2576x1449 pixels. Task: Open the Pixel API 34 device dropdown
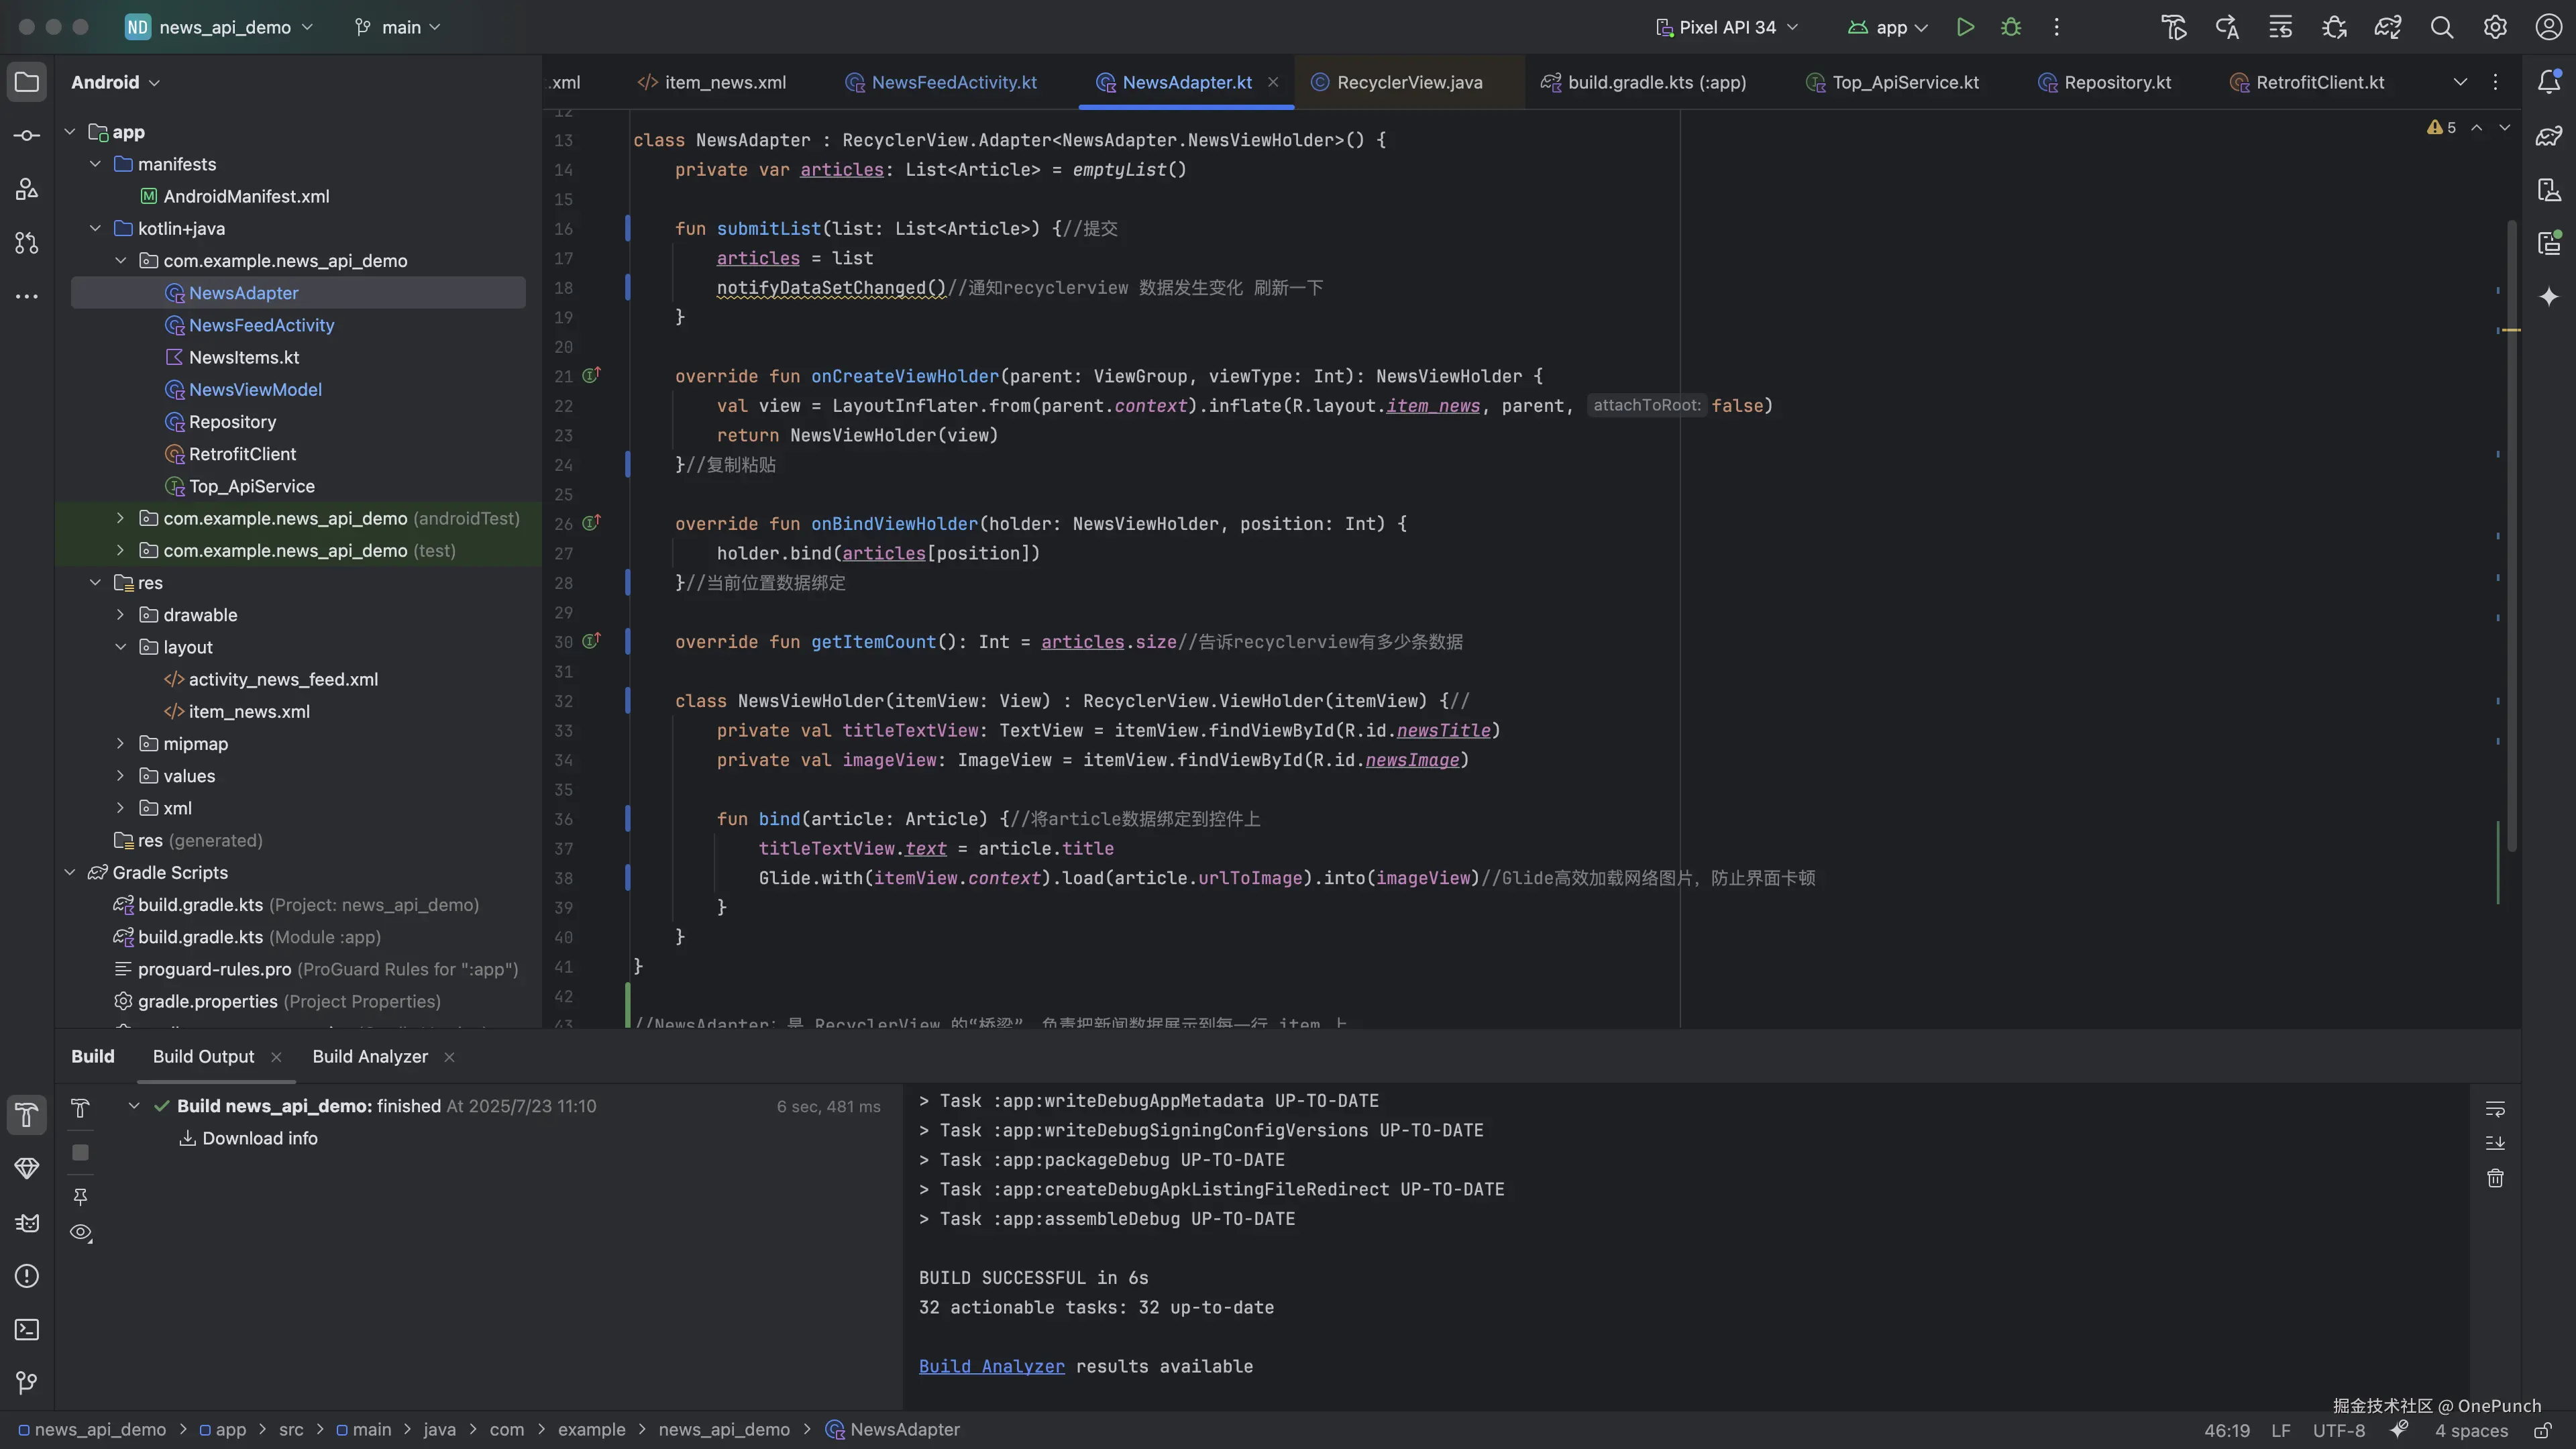pyautogui.click(x=1727, y=27)
